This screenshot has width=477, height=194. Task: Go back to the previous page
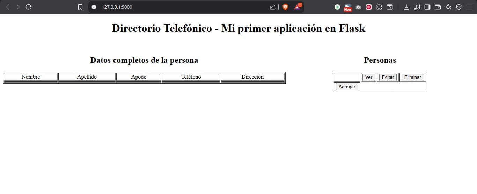(8, 7)
